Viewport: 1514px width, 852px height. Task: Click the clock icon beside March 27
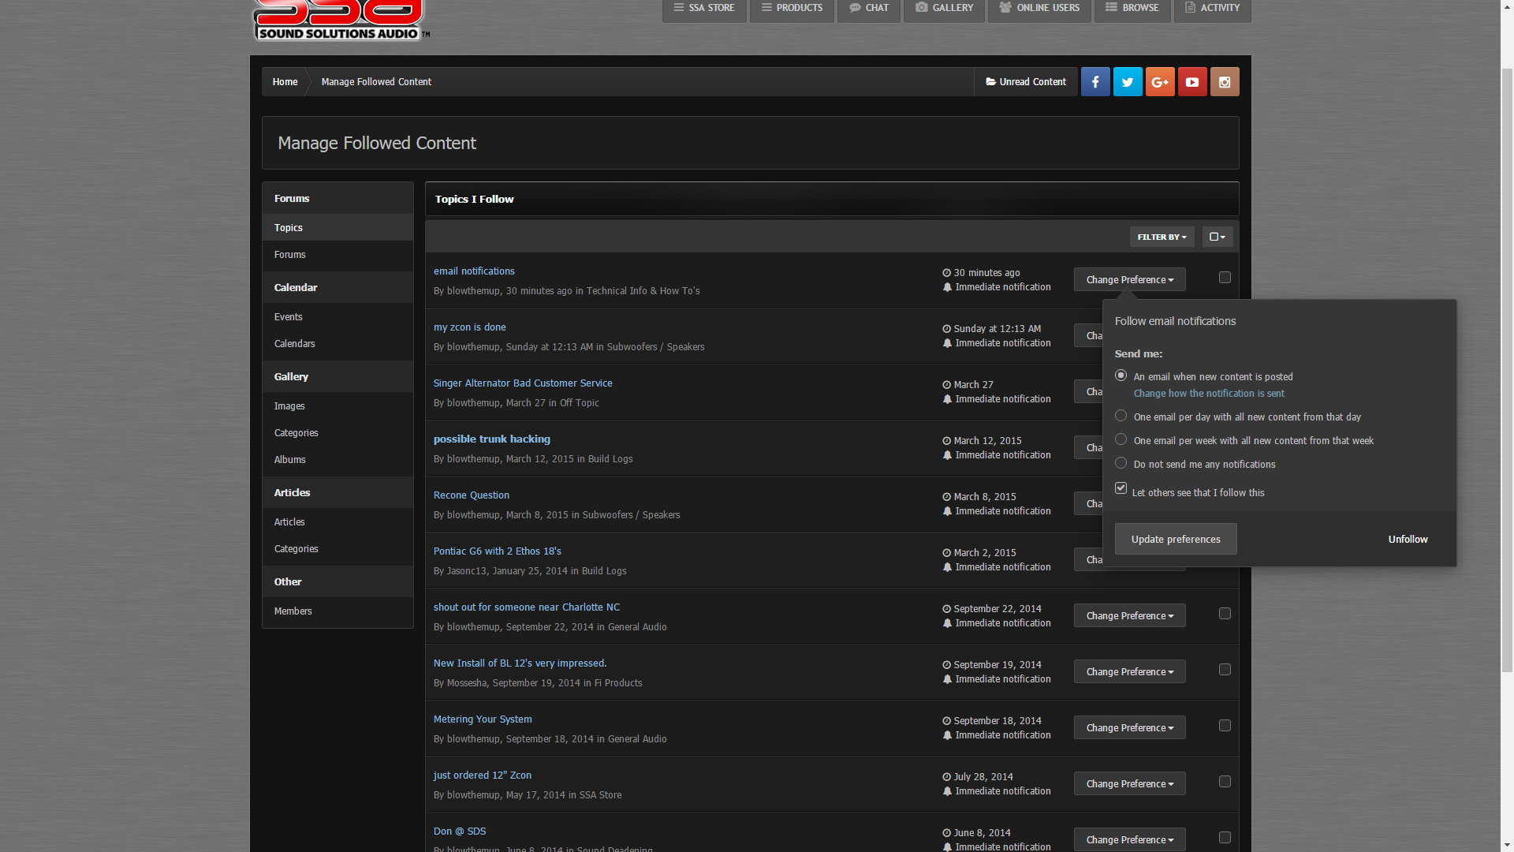947,385
